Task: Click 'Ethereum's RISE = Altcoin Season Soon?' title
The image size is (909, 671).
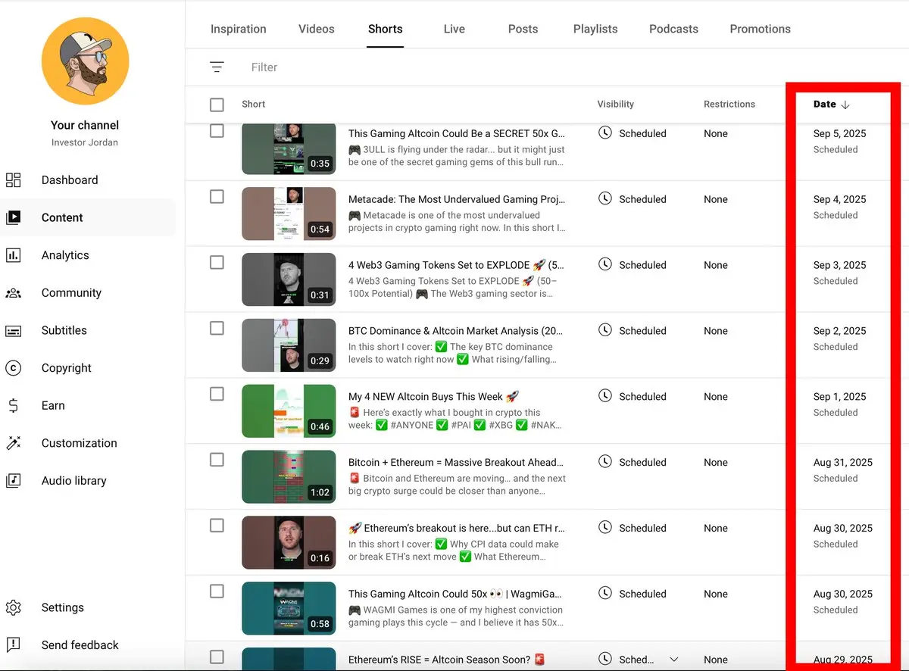Action: pyautogui.click(x=446, y=660)
